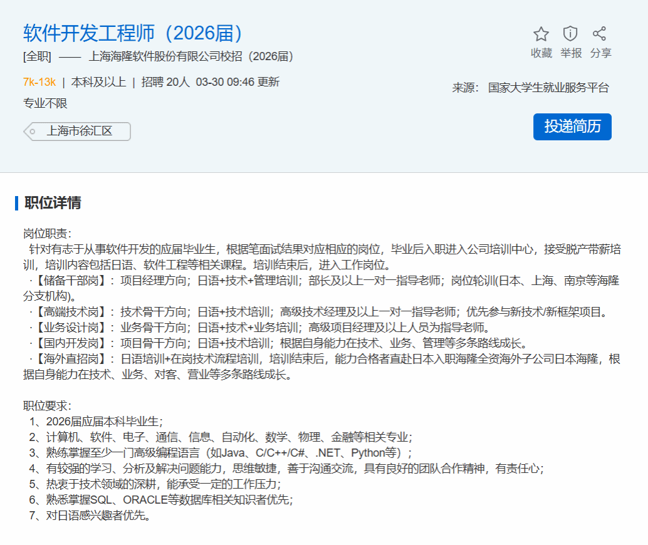Open the 软件开发工程师（2026届）job title
The image size is (648, 545).
133,33
